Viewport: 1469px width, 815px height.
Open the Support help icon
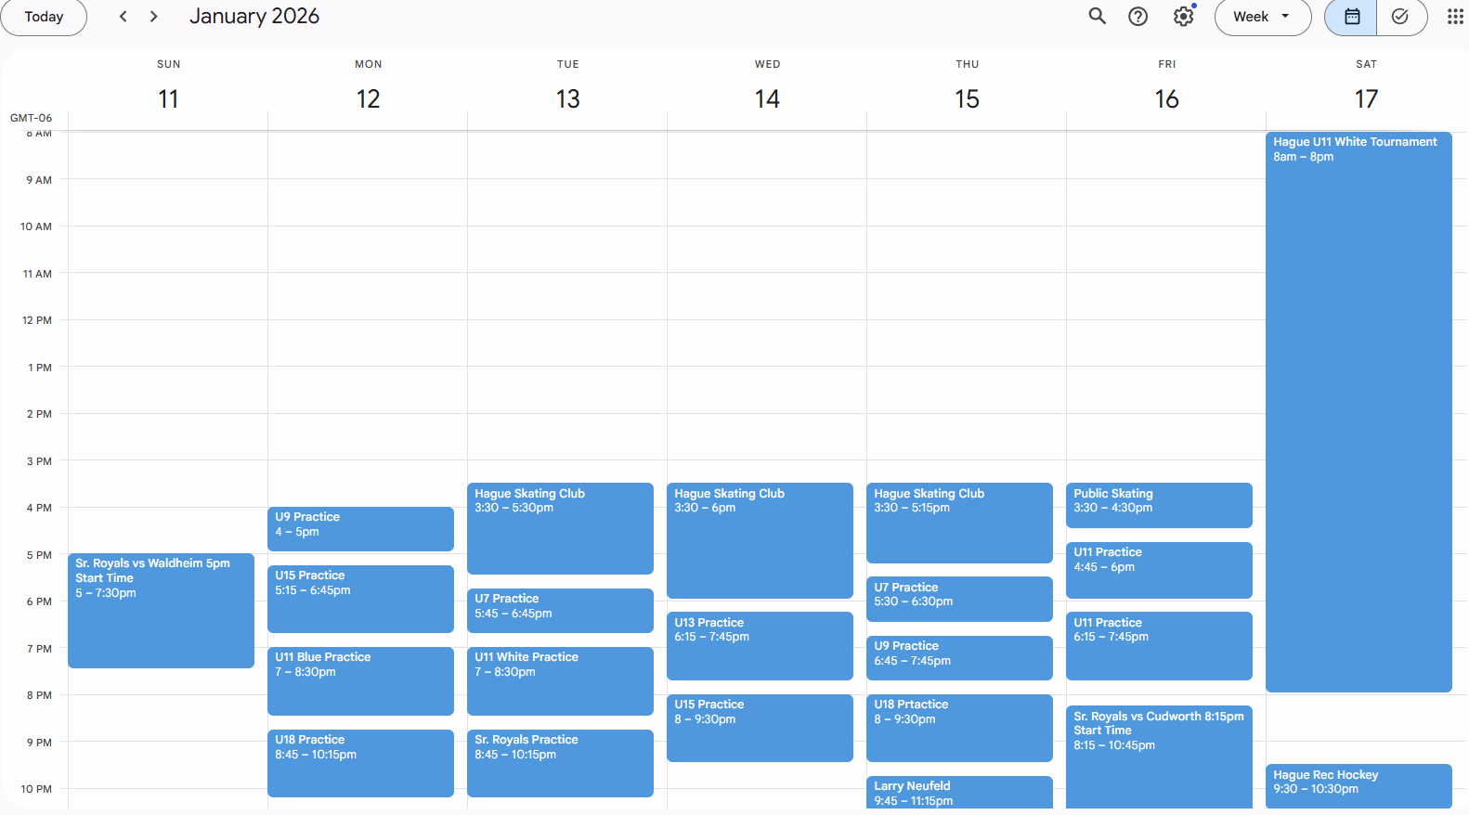point(1137,16)
